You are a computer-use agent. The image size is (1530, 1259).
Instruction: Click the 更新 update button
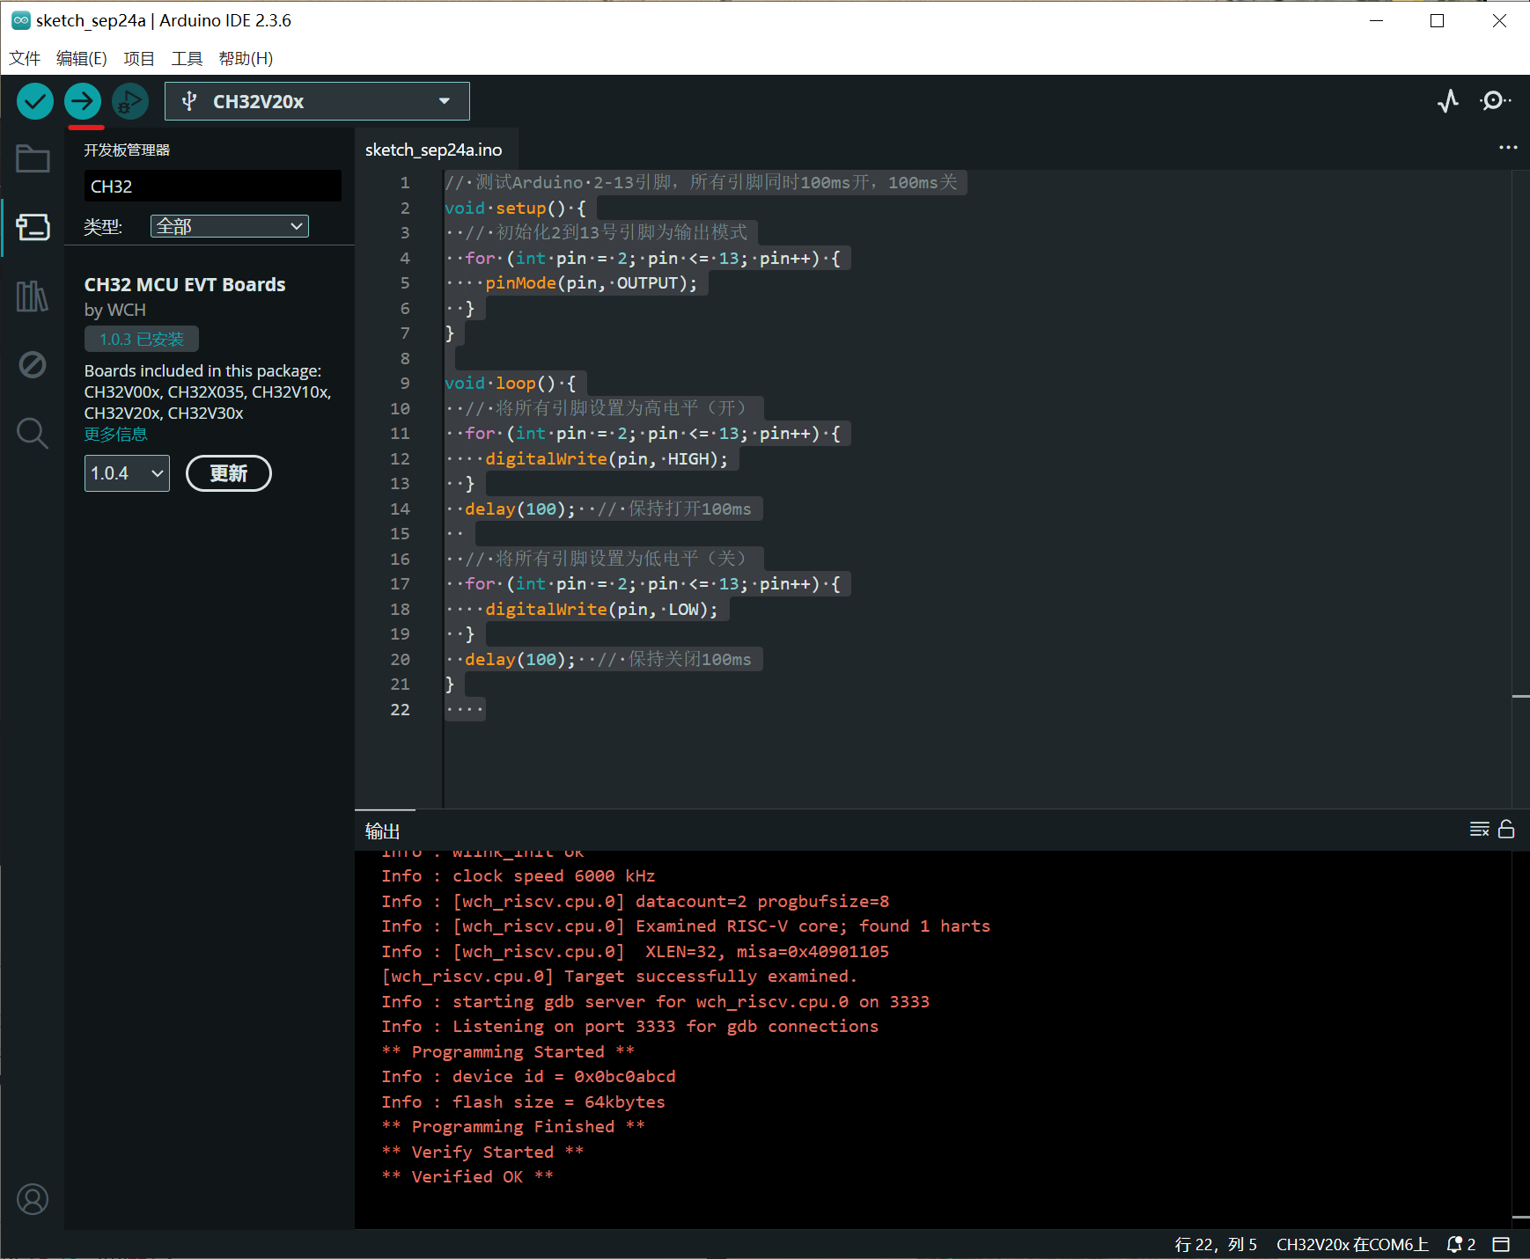coord(229,473)
